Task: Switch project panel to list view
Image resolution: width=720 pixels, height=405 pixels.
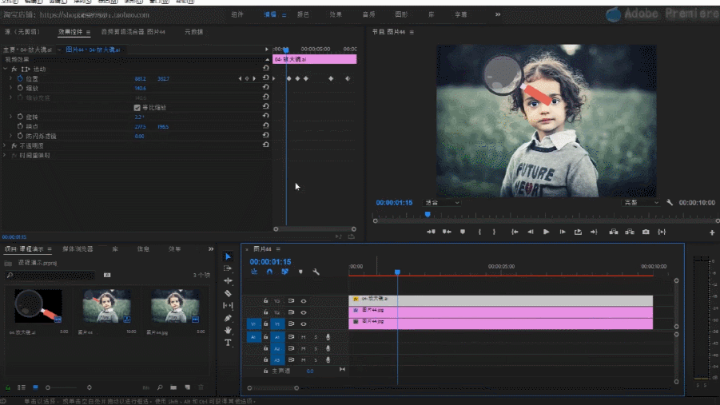Action: pos(22,387)
